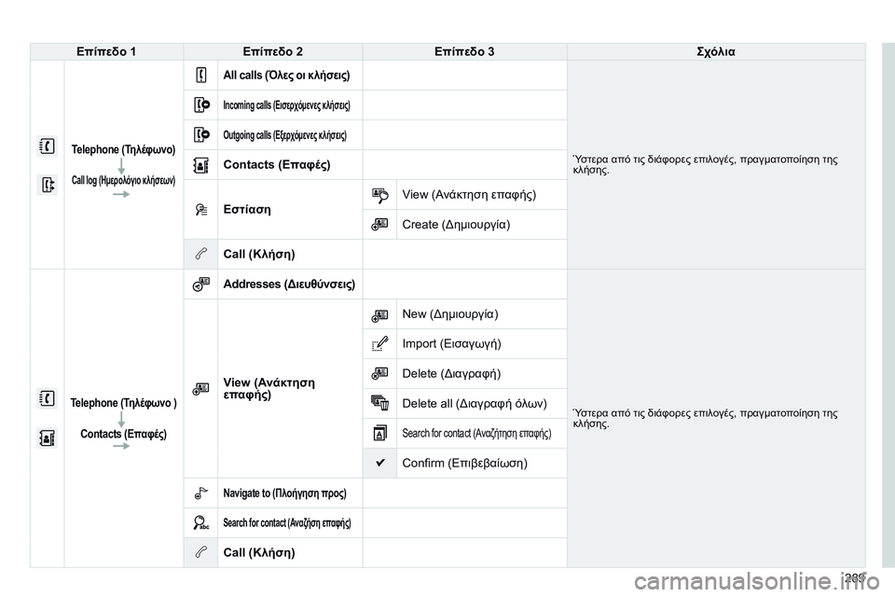Click down arrow below first Telephone (Τηλέφωνο)
Viewport: 895px width, 597px height.
tap(121, 166)
